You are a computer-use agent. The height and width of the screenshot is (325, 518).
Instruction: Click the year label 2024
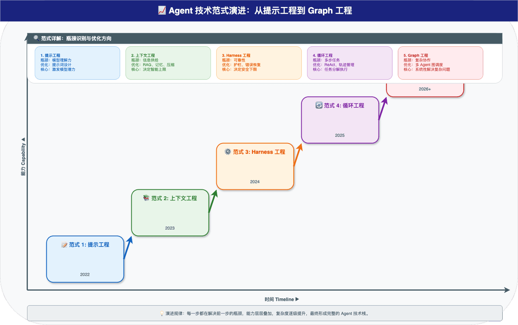(255, 182)
